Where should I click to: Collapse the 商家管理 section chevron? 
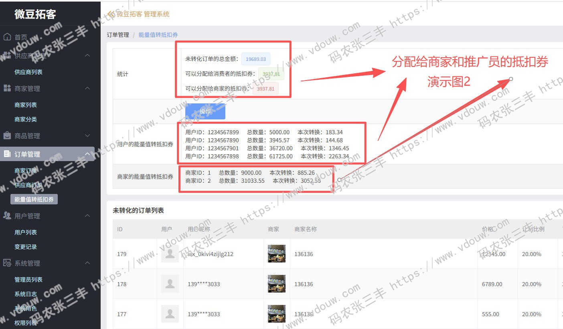(87, 88)
